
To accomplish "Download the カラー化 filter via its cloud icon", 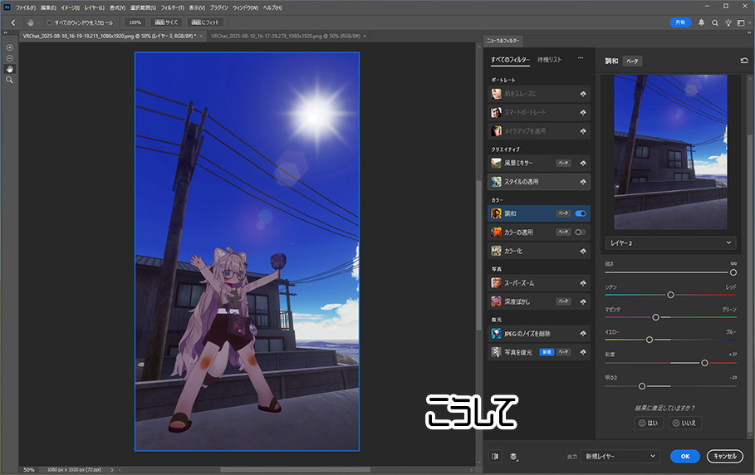I will (x=582, y=252).
